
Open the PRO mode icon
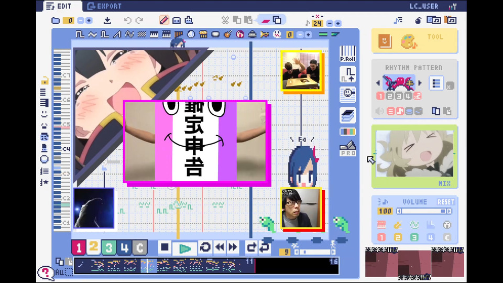coord(348,148)
